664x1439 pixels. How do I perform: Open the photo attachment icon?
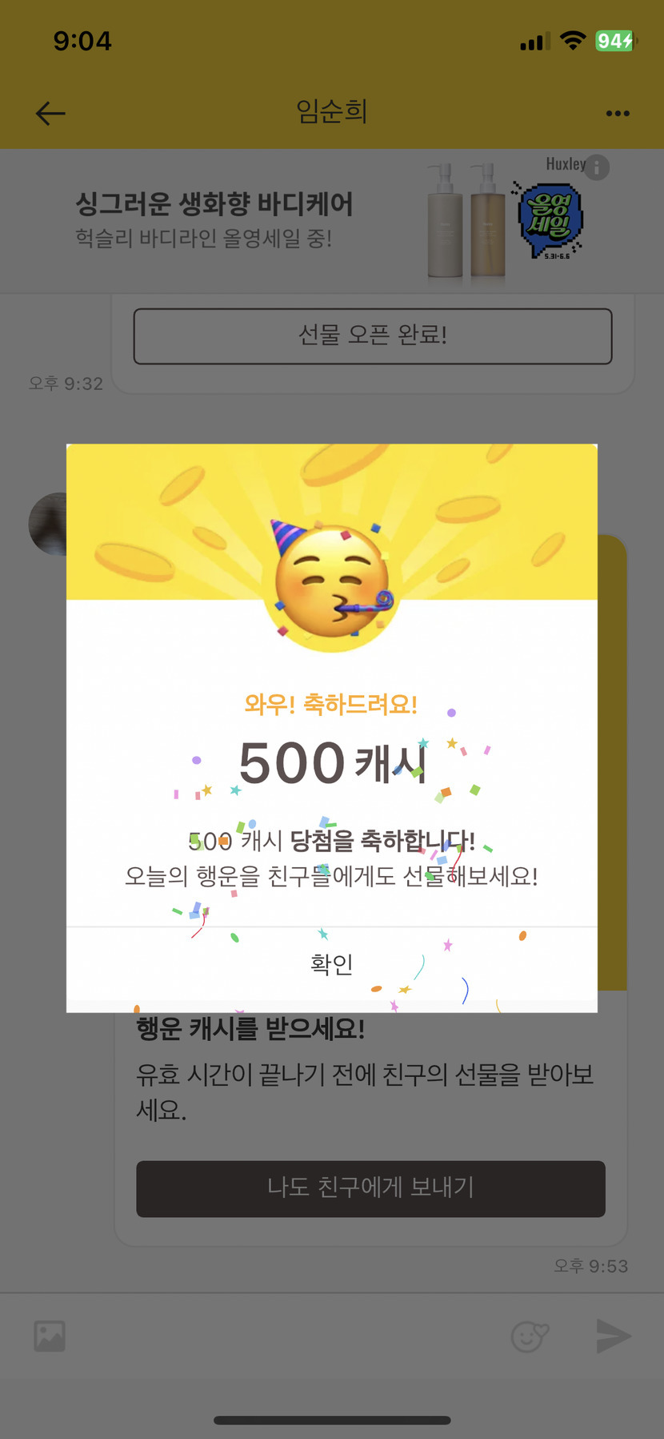point(50,1336)
